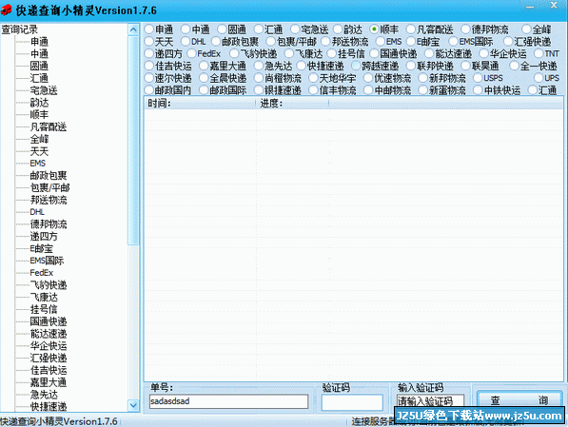Viewport: 568px width, 427px height.
Task: Open the 快捷速递 tree item
Action: tap(49, 406)
